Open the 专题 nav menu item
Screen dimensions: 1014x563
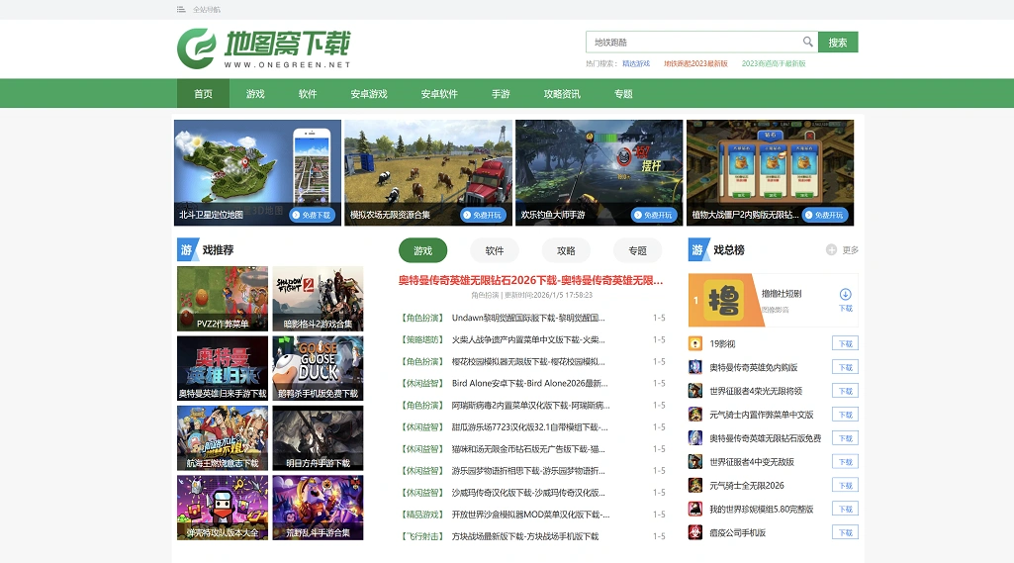(623, 93)
